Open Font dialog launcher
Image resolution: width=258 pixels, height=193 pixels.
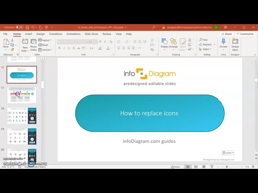[113, 55]
